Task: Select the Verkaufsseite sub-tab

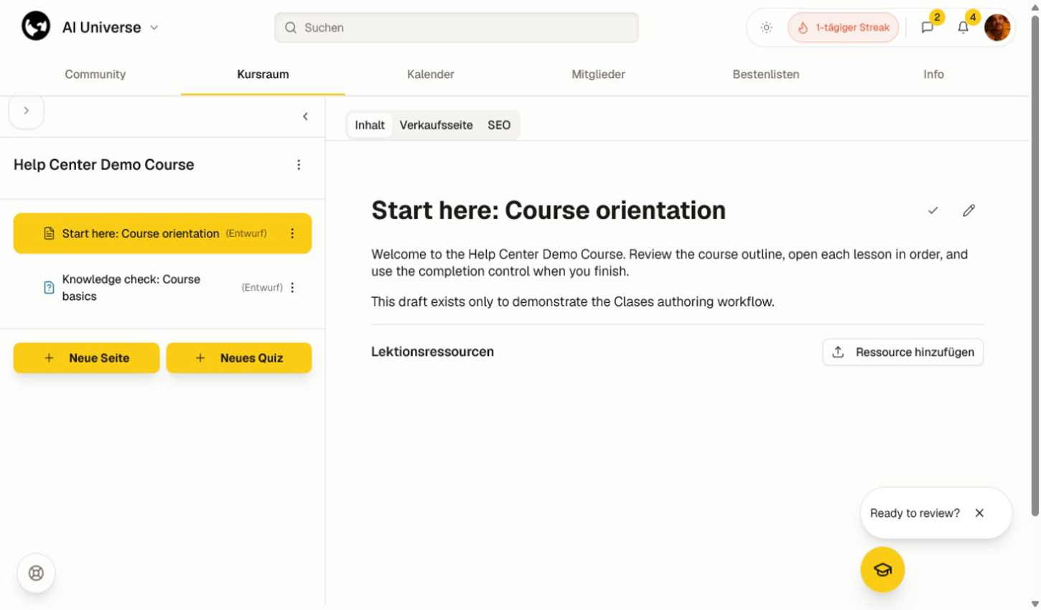Action: (x=436, y=125)
